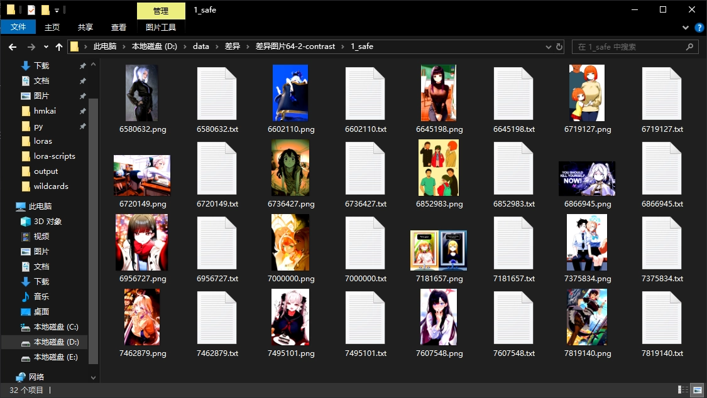Switch to the 查看 ribbon tab

pos(119,28)
